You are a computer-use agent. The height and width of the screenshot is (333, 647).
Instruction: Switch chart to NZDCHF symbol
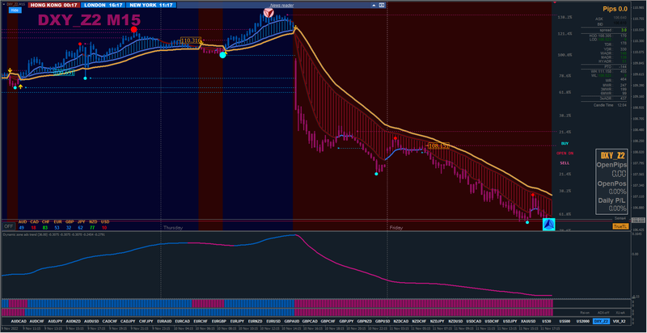pyautogui.click(x=418, y=321)
